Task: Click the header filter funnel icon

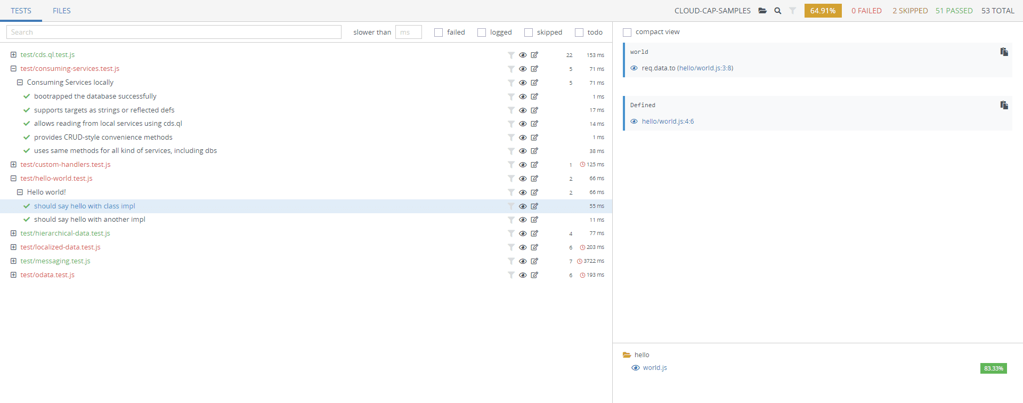Action: [793, 11]
